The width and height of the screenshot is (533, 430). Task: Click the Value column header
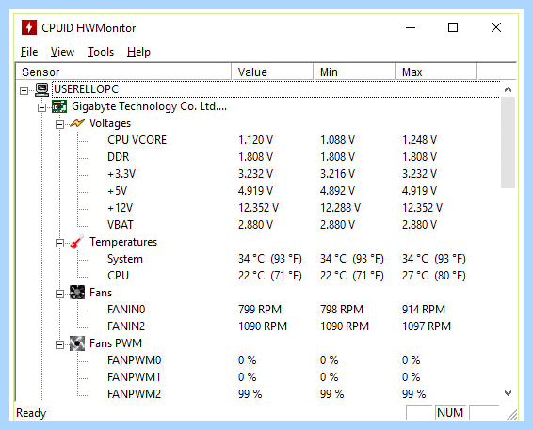pyautogui.click(x=272, y=72)
